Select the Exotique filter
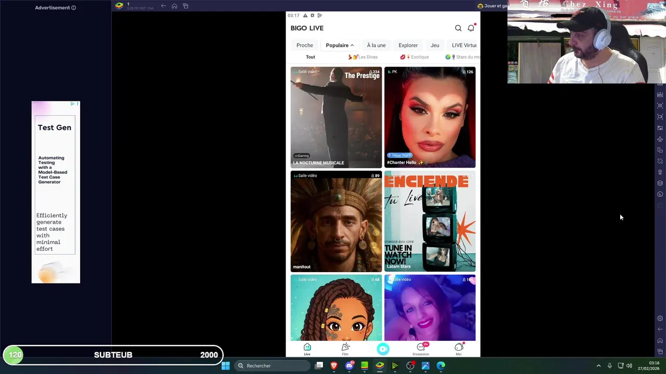The height and width of the screenshot is (374, 666). tap(414, 57)
